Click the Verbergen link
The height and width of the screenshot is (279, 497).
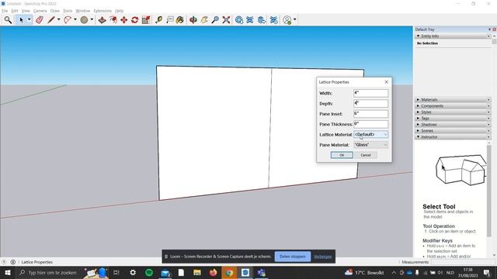323,257
